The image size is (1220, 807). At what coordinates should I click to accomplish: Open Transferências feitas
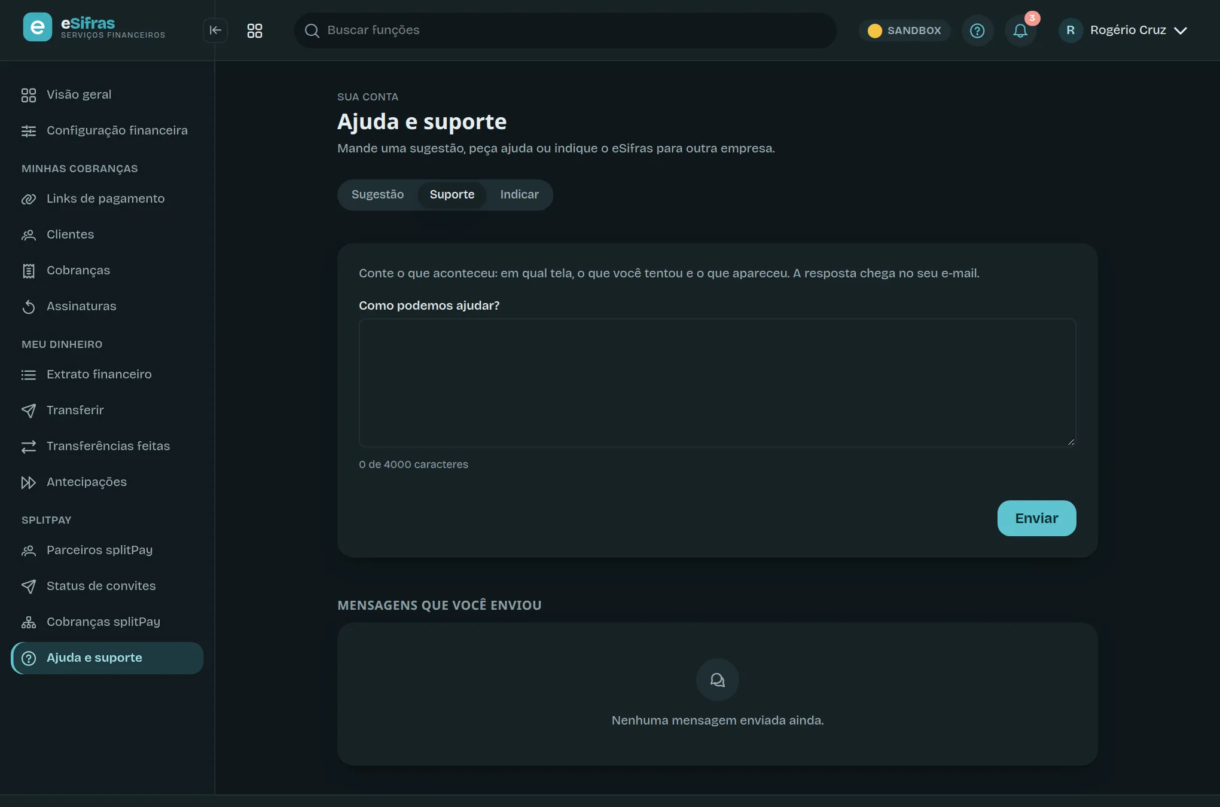pyautogui.click(x=107, y=446)
